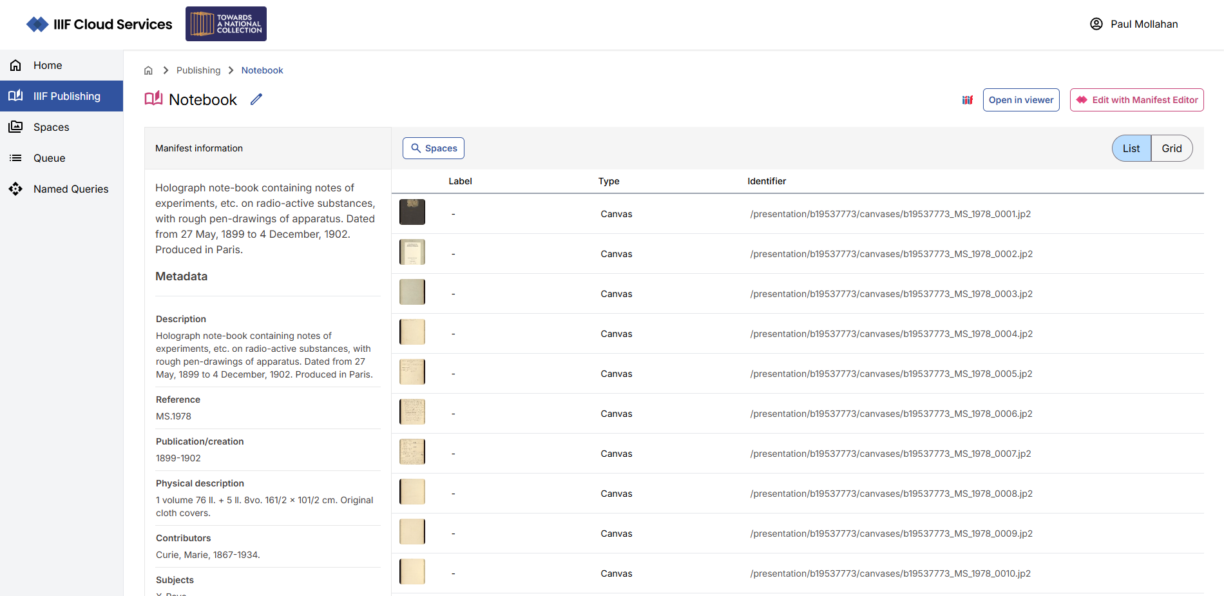Click the thumbnail for canvas b19537773_MS_1978_0001

(412, 211)
